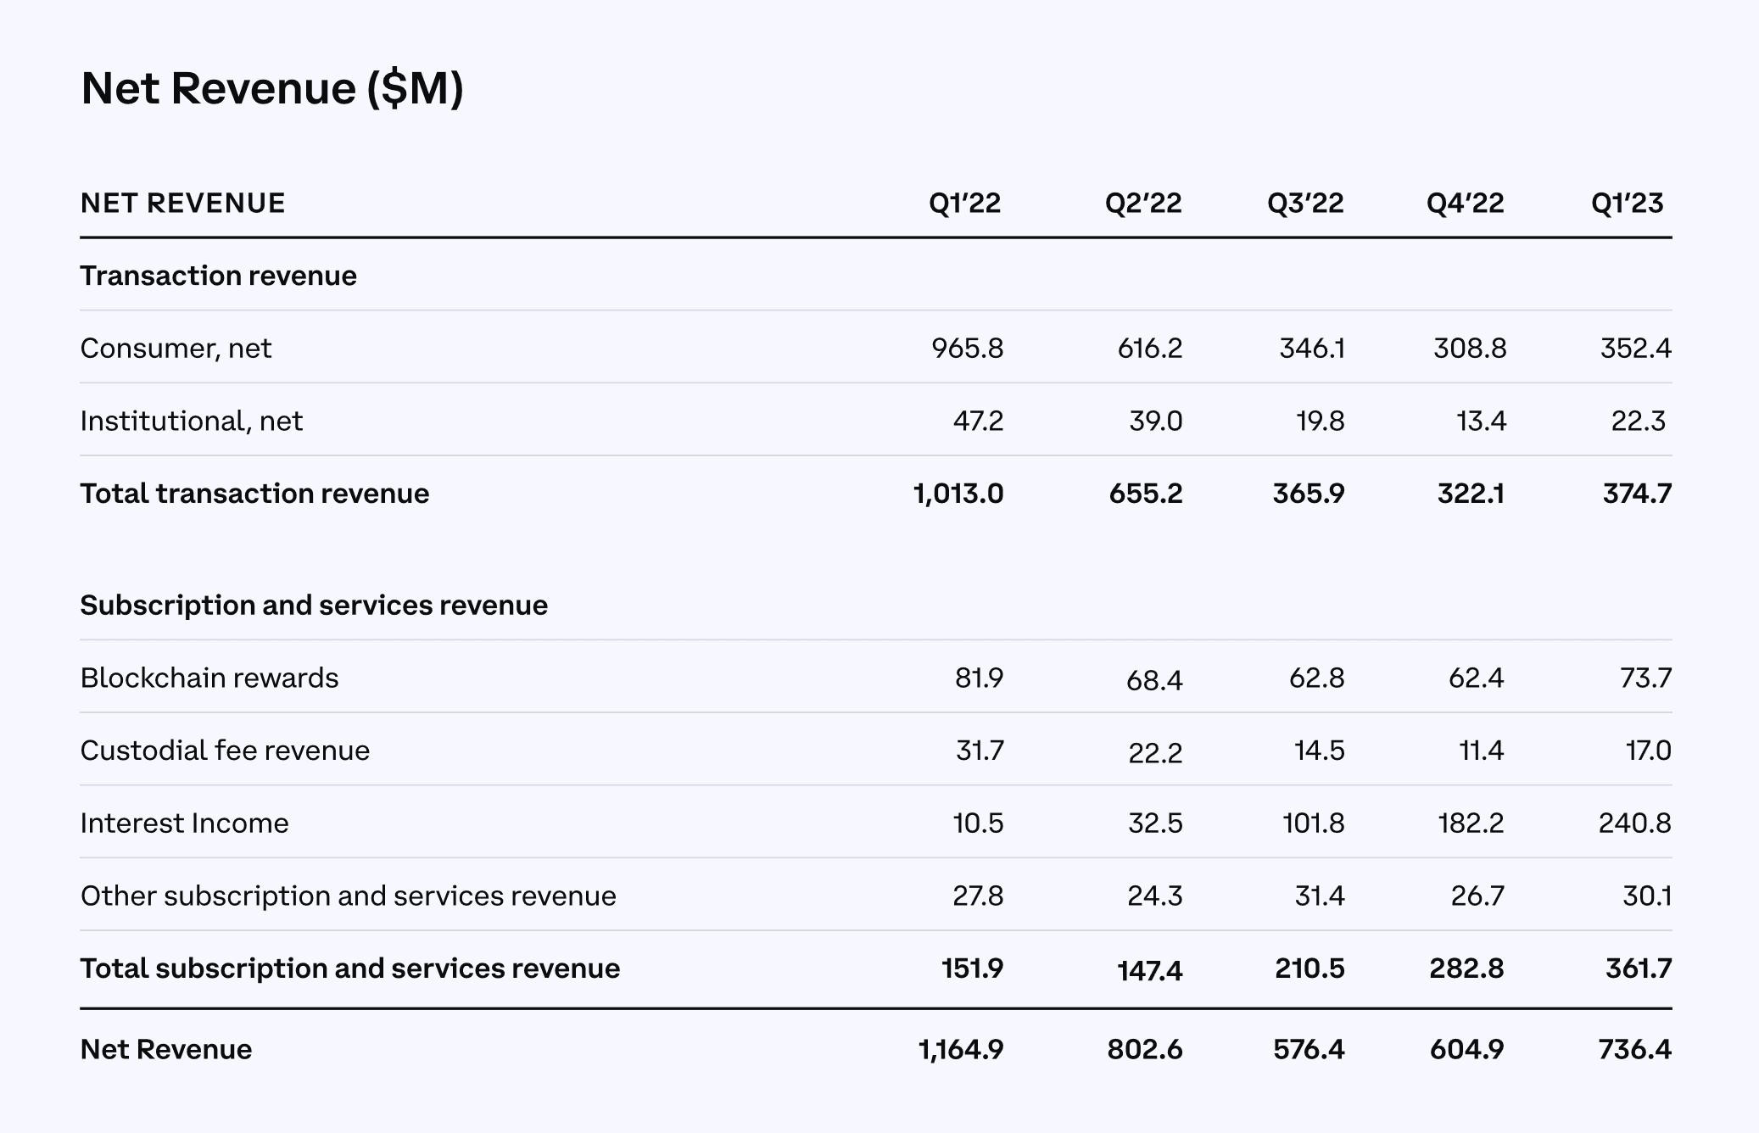Click the Net Revenue ($M) title
Image resolution: width=1759 pixels, height=1133 pixels.
pos(271,88)
